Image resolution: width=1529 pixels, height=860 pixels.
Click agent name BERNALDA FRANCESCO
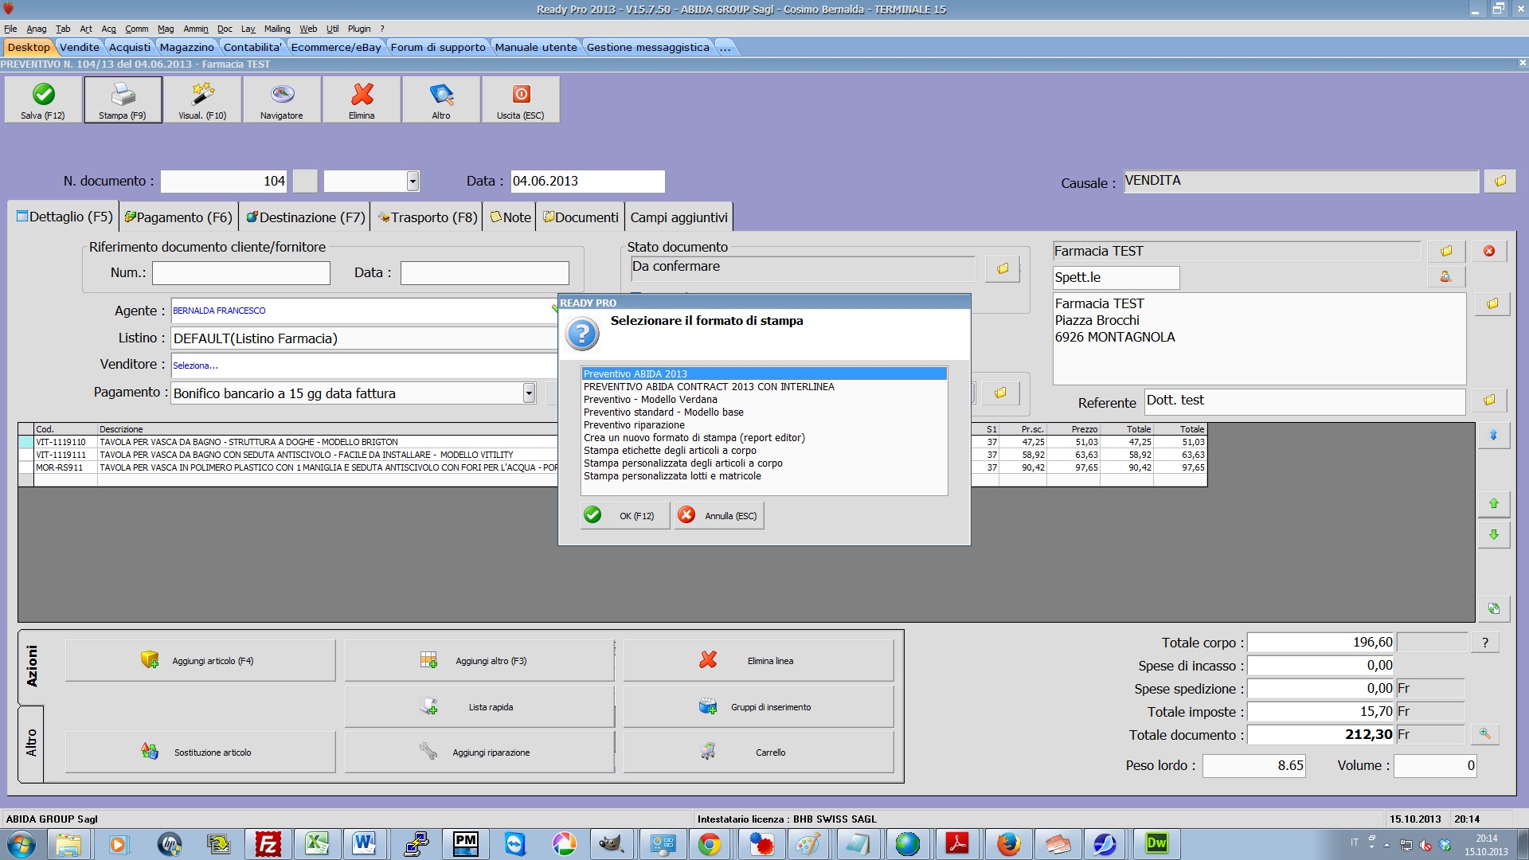[219, 311]
